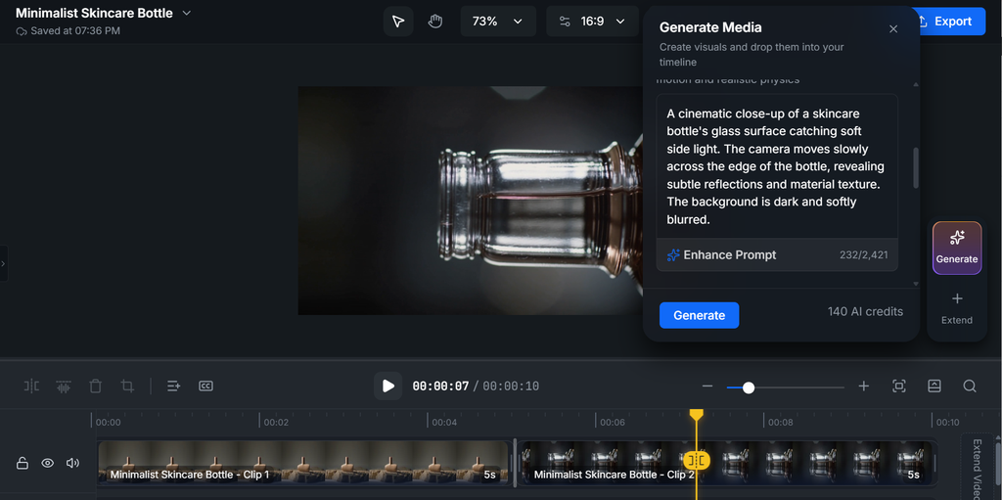The height and width of the screenshot is (500, 1002).
Task: Click the timeline zoom slider handle
Action: [749, 387]
